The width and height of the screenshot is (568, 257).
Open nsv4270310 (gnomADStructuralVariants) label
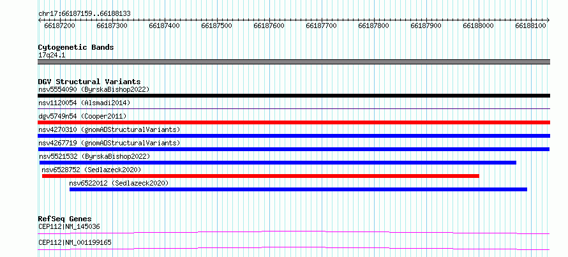click(x=109, y=129)
